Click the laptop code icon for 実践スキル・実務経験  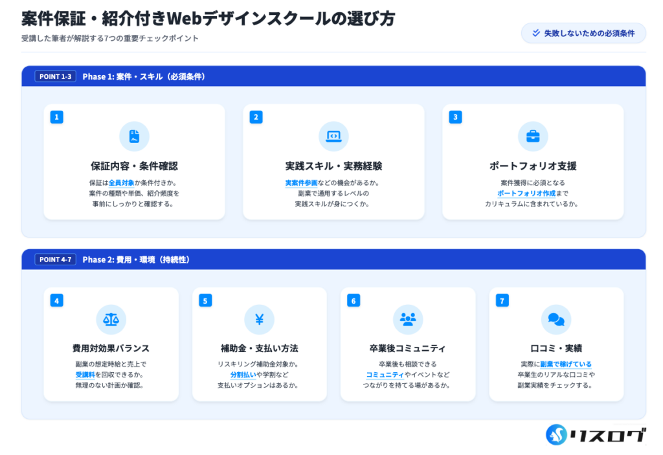point(333,137)
